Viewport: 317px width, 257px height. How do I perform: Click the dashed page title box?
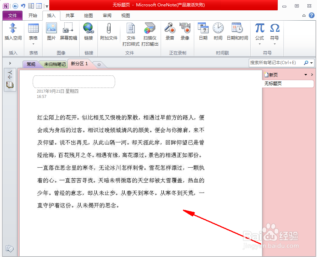(x=74, y=82)
